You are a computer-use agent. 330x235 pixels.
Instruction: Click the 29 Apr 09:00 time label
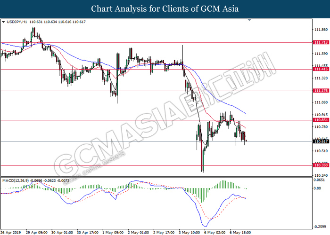pyautogui.click(x=37, y=233)
